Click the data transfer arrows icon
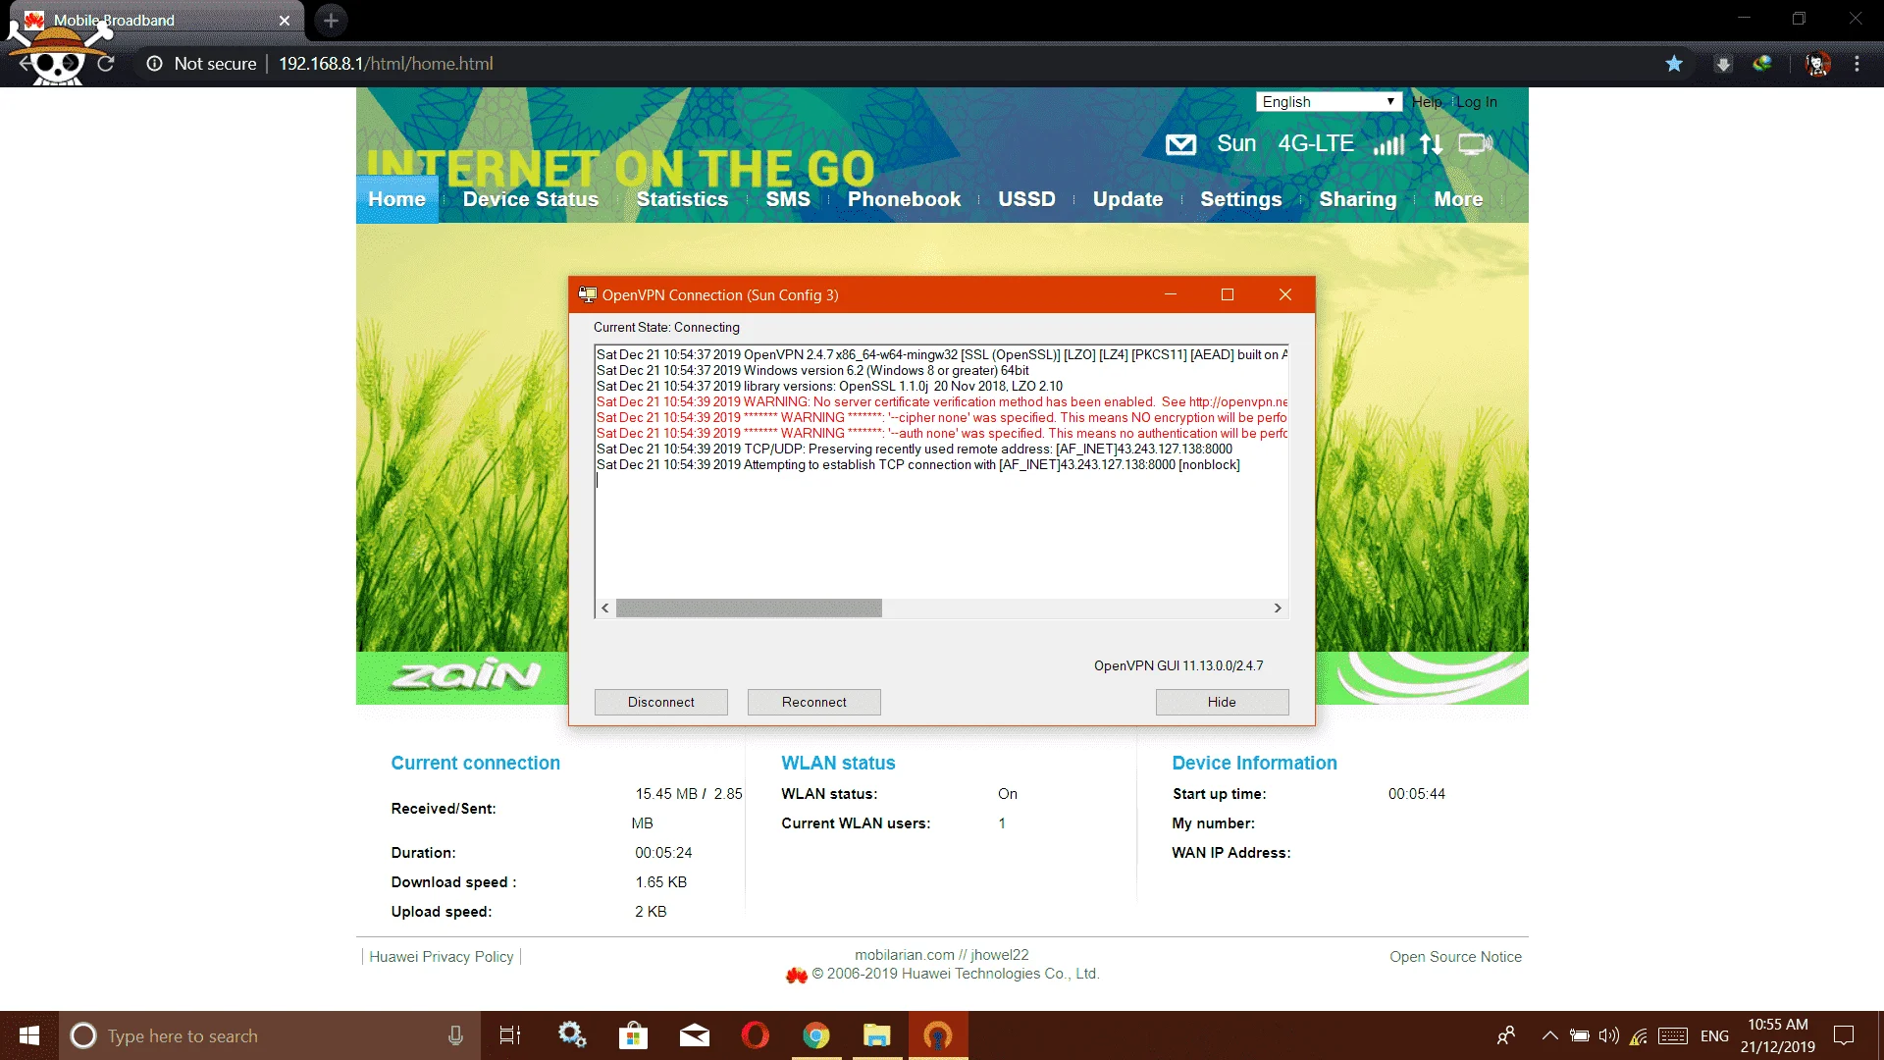 [1431, 145]
